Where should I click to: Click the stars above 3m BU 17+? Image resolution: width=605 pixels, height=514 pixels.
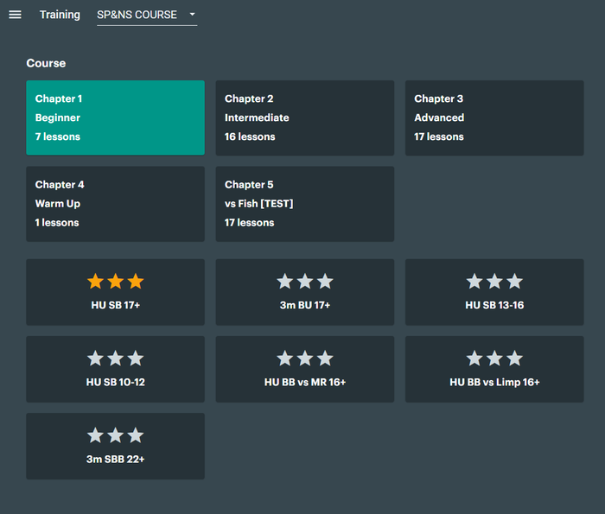[x=305, y=281]
